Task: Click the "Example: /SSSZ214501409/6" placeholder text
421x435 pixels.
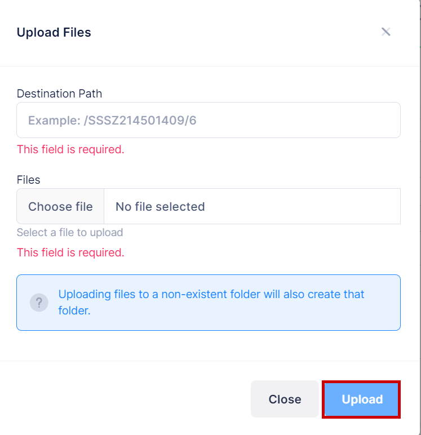Action: click(x=112, y=120)
